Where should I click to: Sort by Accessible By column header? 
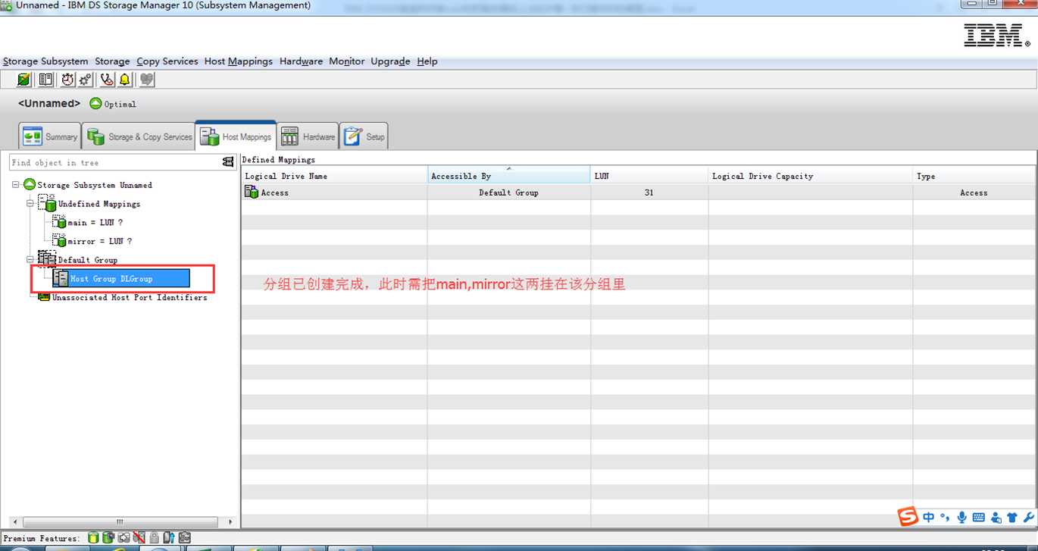(x=509, y=176)
